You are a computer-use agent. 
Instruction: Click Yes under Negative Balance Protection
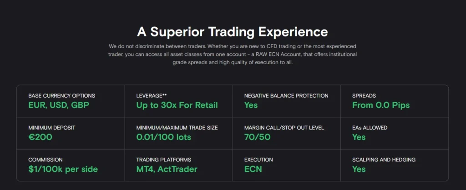click(x=251, y=105)
